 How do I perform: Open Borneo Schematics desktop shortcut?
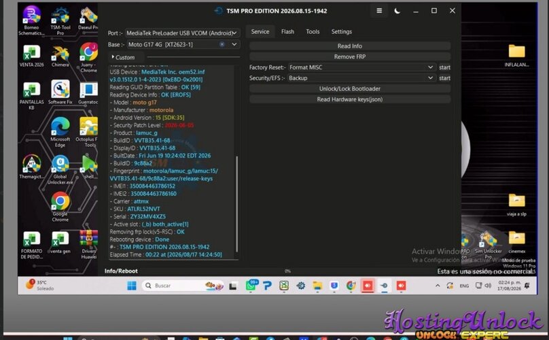pos(31,21)
